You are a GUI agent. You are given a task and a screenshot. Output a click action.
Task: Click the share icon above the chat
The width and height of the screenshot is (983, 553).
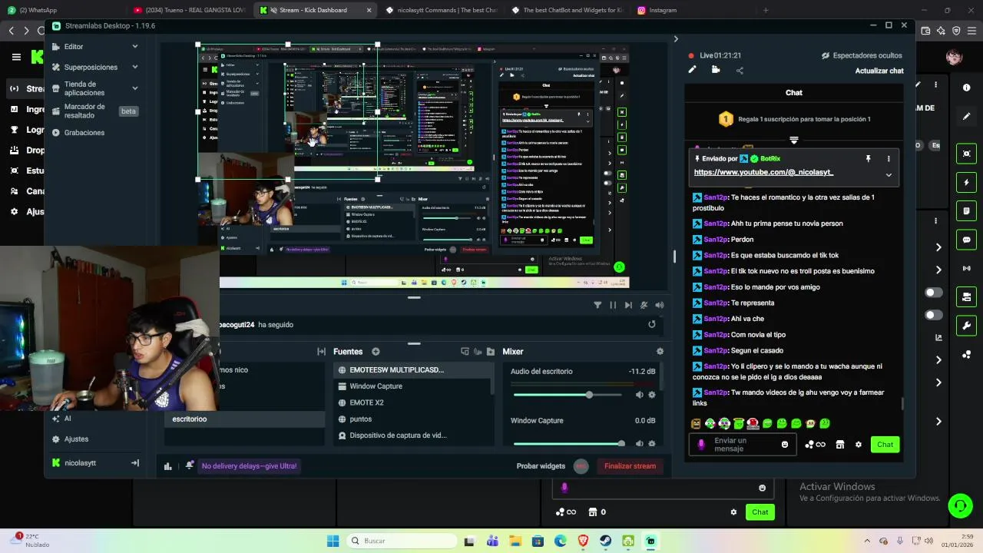(x=740, y=71)
